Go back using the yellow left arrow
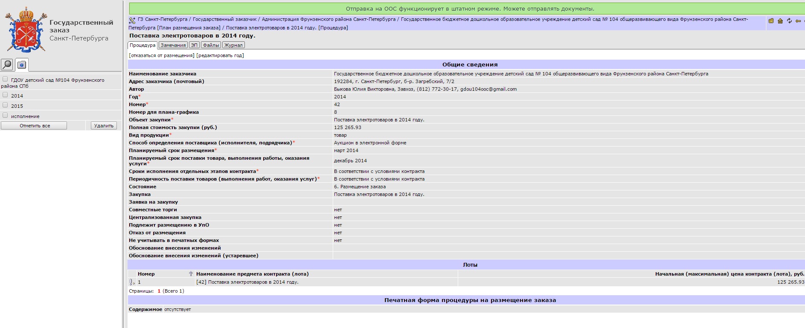Image resolution: width=805 pixels, height=328 pixels. 798,21
